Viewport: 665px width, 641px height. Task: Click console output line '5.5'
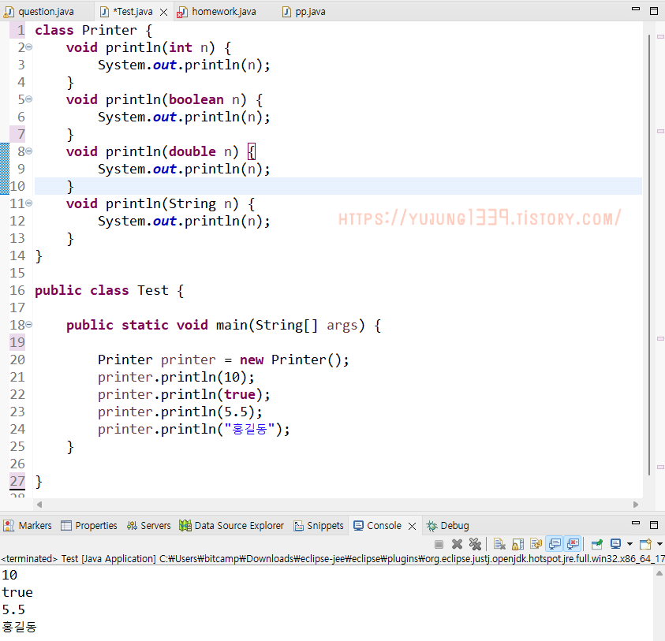pos(13,609)
